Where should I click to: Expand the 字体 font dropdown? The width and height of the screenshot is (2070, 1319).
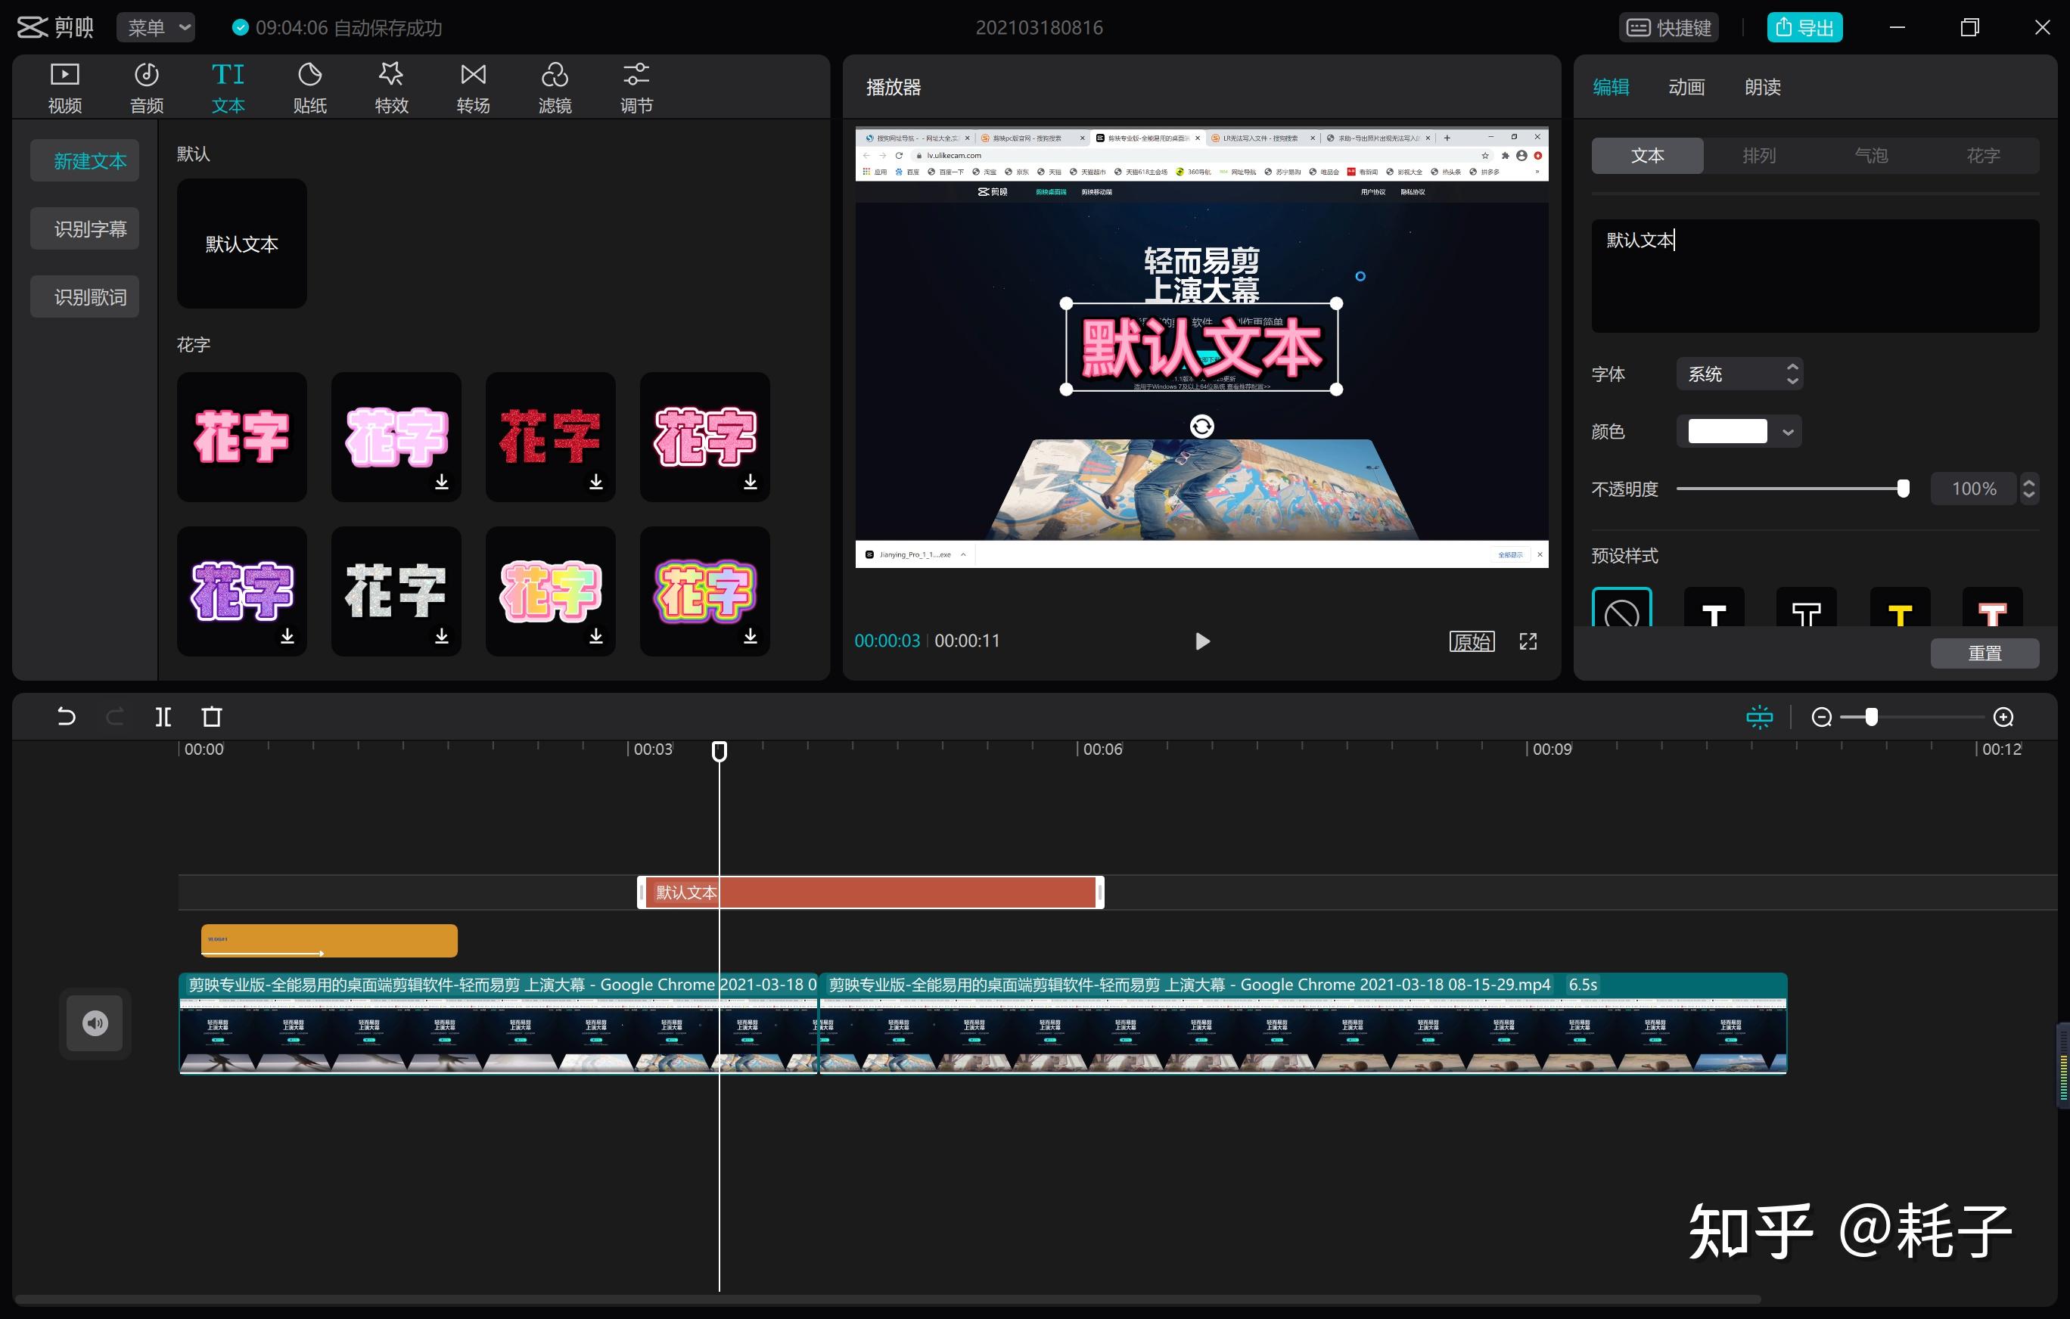(1739, 374)
